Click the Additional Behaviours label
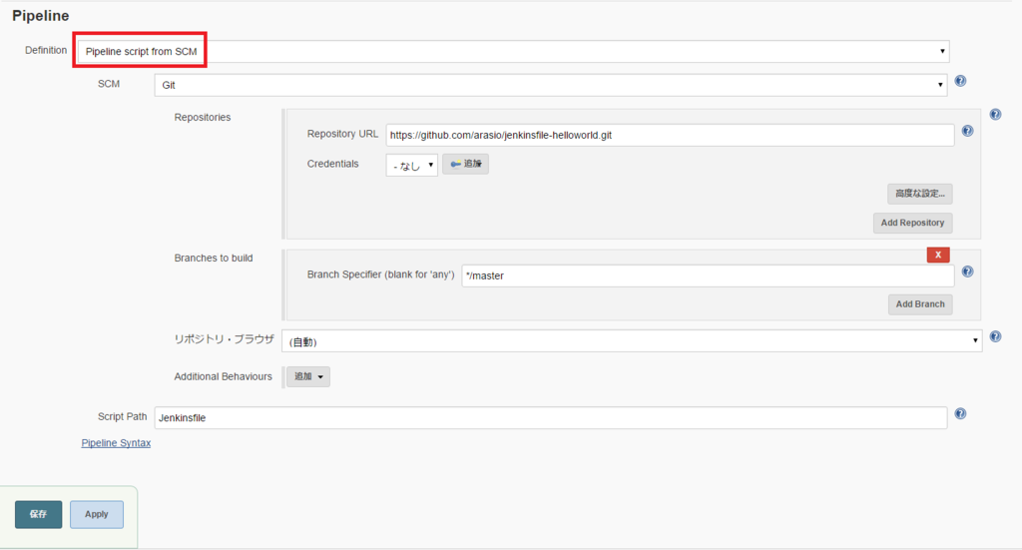The height and width of the screenshot is (550, 1022). 223,376
